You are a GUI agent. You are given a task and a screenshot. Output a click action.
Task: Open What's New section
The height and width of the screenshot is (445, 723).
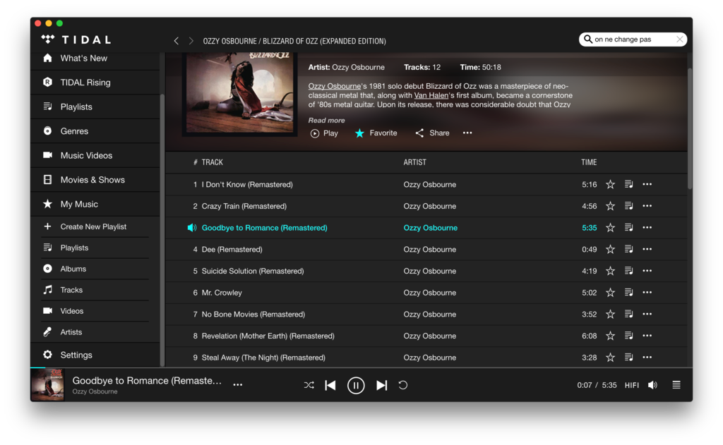95,59
